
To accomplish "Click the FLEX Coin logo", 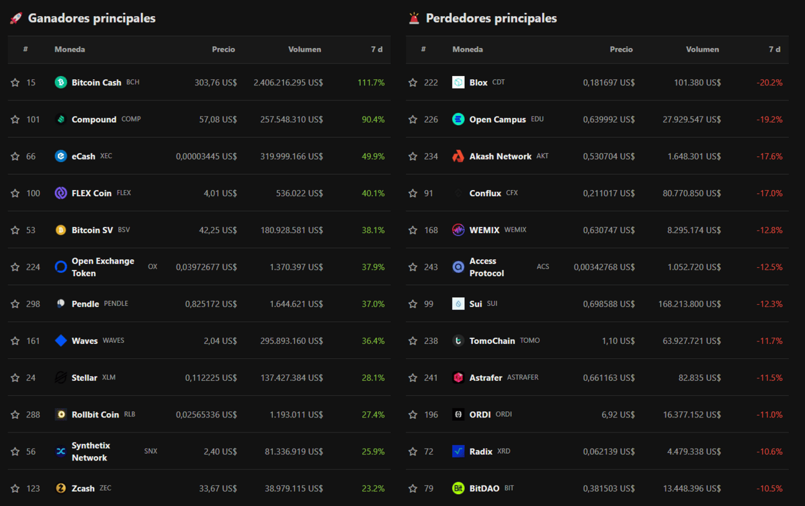I will 60,193.
